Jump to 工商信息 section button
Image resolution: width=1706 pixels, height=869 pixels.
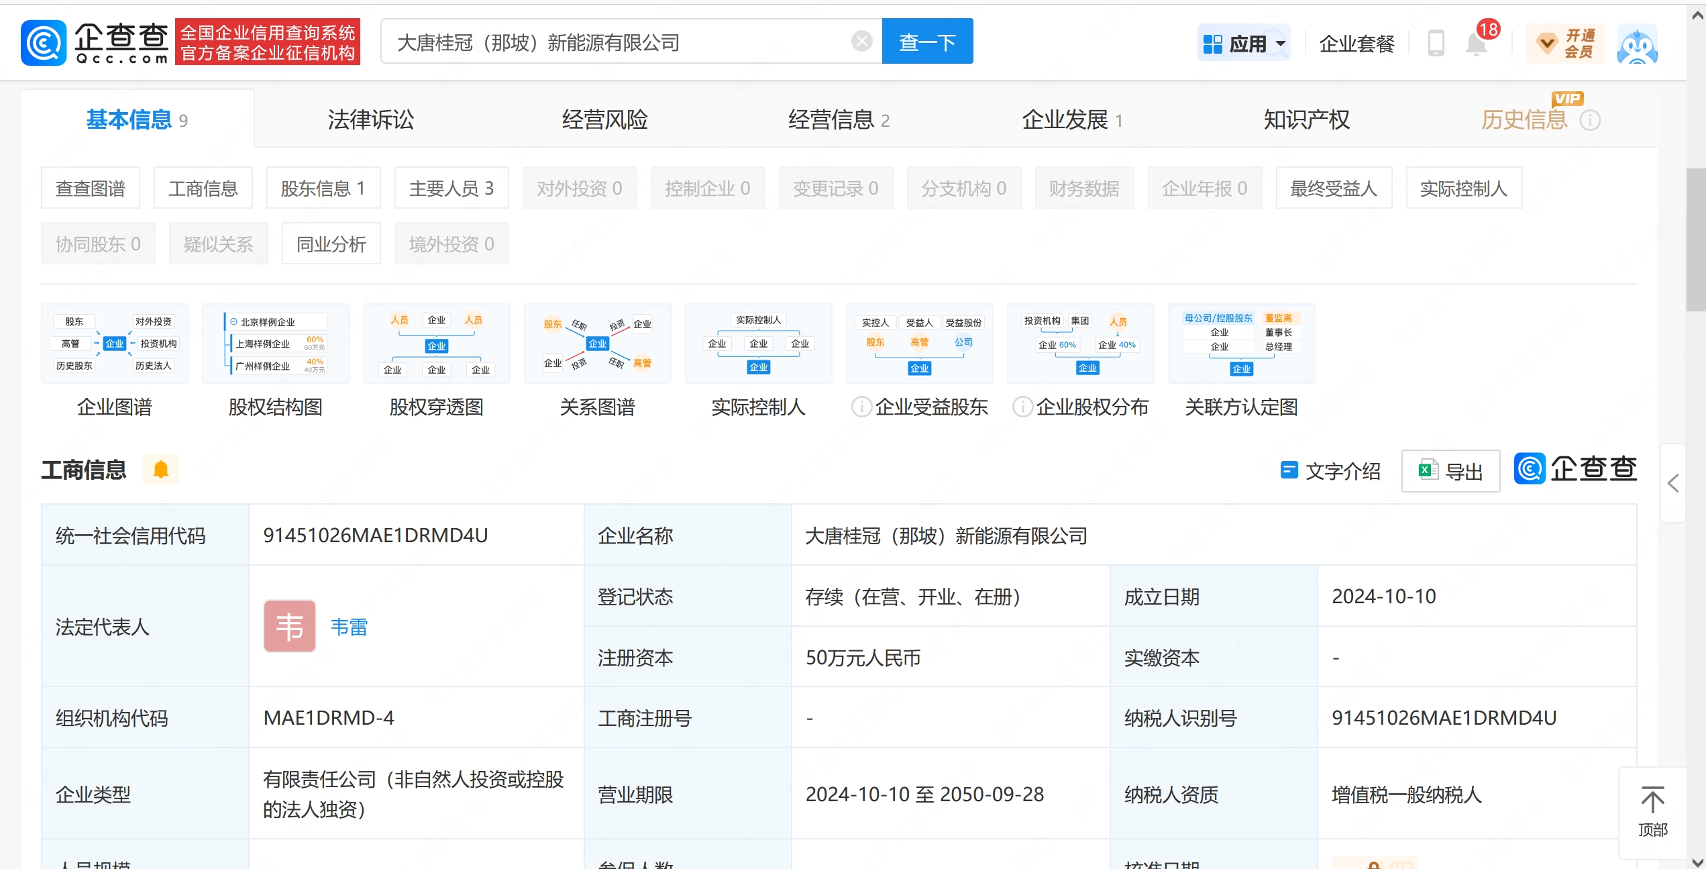pyautogui.click(x=203, y=188)
